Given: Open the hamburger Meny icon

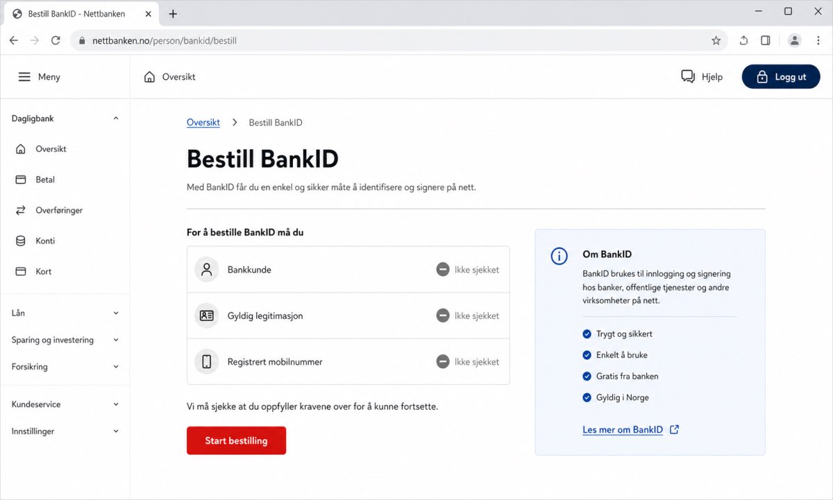Looking at the screenshot, I should (24, 77).
